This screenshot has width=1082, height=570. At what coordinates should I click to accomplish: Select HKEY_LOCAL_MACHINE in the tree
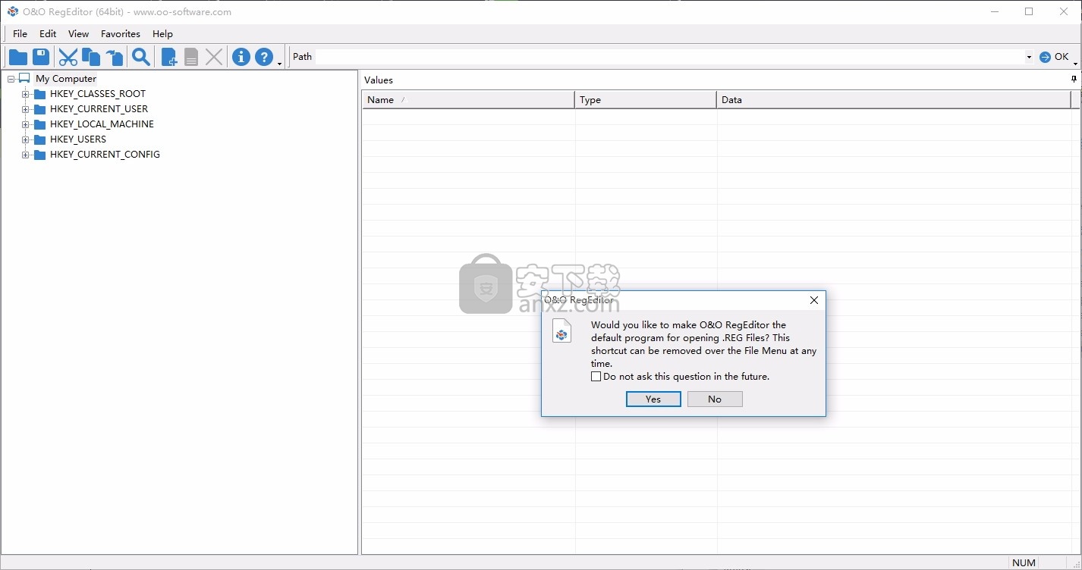(x=102, y=124)
